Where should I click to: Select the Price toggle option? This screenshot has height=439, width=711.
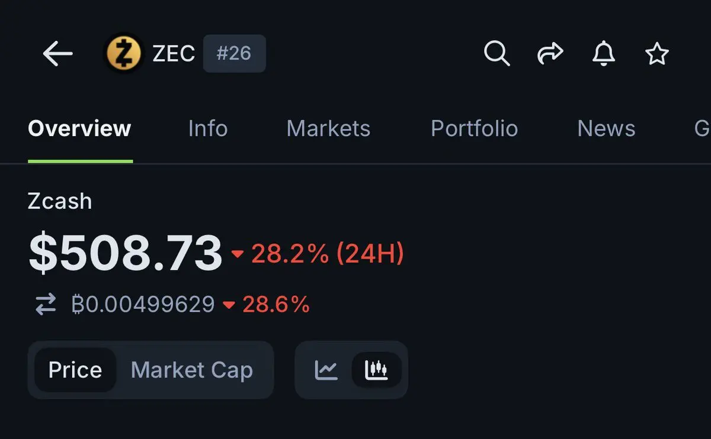click(x=75, y=370)
